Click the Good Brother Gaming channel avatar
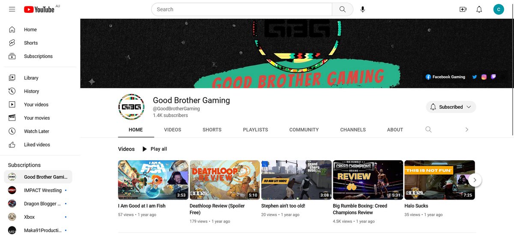514x235 pixels. point(131,106)
